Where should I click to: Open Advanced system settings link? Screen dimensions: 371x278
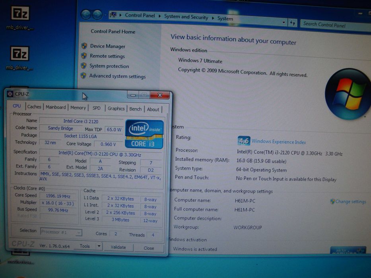[117, 76]
